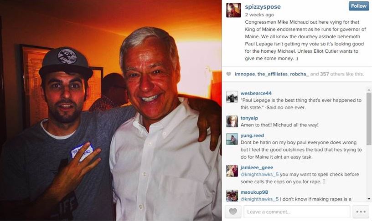372x221 pixels.
Task: Click the comments scrollbar thumb
Action: coord(369,119)
